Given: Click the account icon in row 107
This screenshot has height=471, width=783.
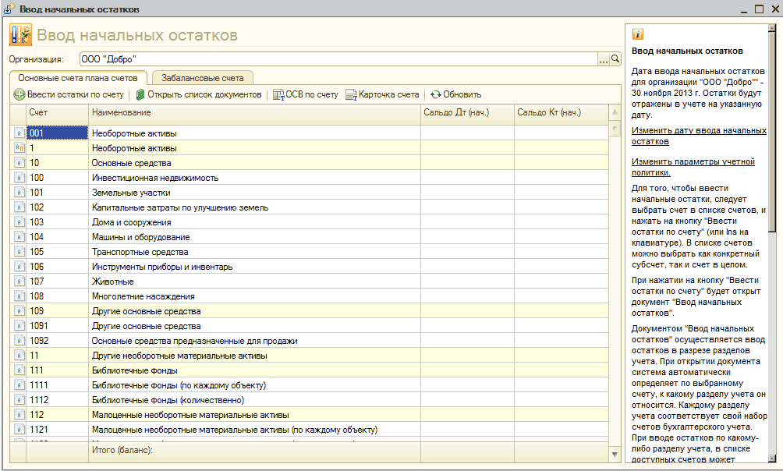Looking at the screenshot, I should click(19, 282).
